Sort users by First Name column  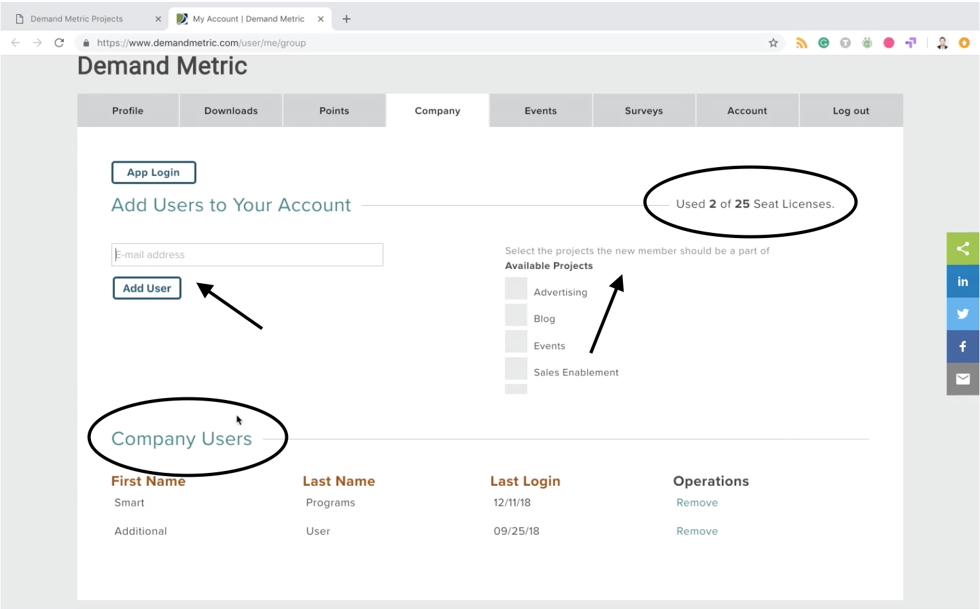click(148, 481)
